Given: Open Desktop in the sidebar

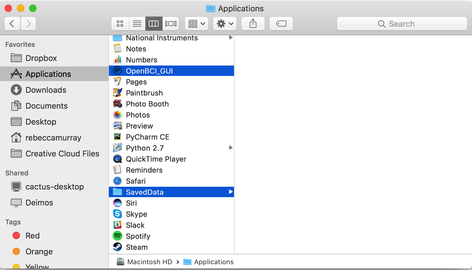Looking at the screenshot, I should (54, 122).
